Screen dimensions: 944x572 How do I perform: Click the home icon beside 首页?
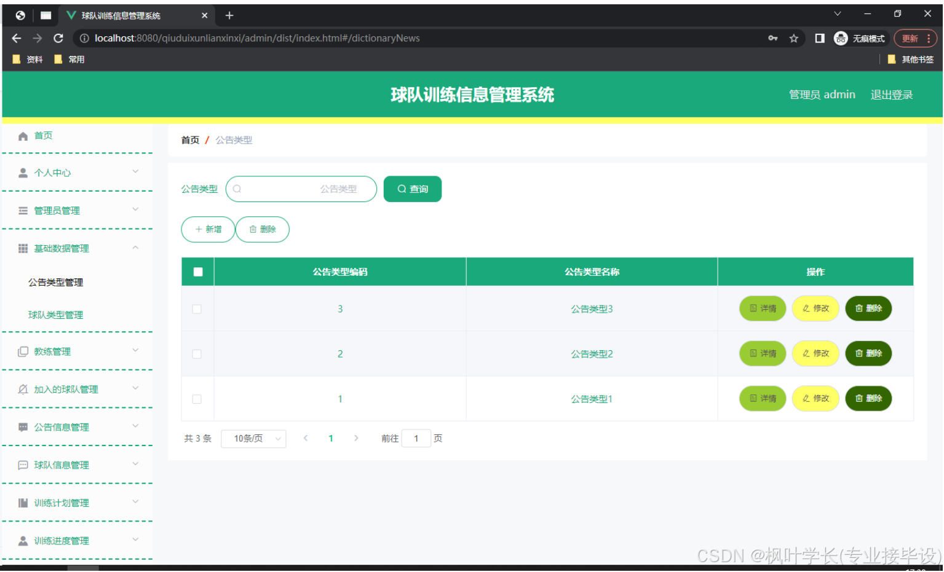pos(23,136)
